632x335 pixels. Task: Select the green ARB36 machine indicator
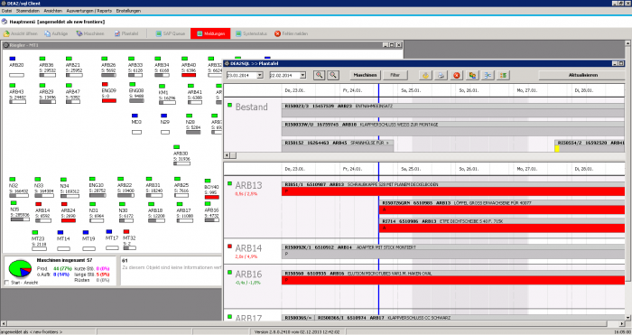point(42,59)
